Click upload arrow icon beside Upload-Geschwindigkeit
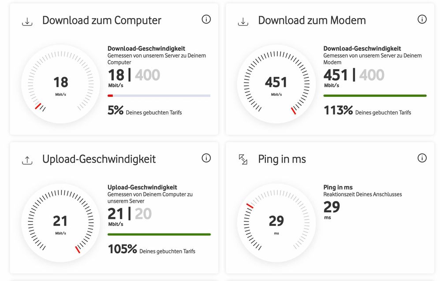 [27, 160]
